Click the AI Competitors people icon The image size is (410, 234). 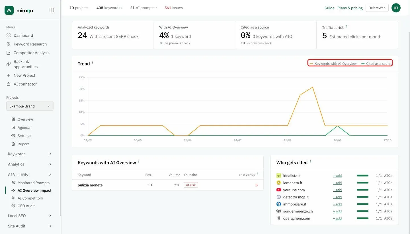click(13, 198)
